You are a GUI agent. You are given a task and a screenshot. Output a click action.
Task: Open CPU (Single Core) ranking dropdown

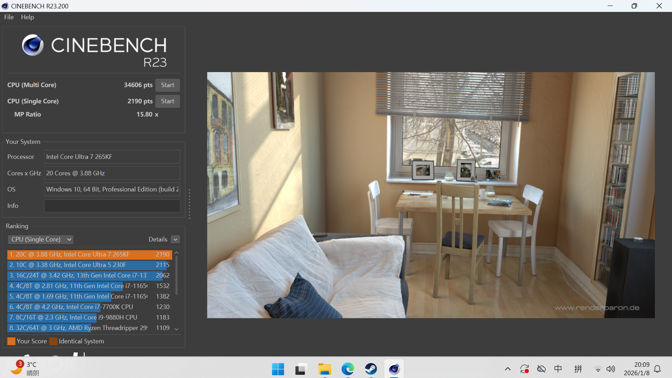coord(41,239)
